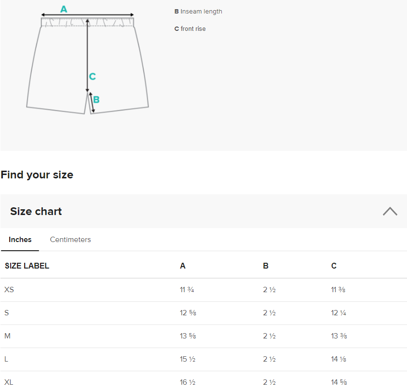Click the XL size row label
This screenshot has width=407, height=391.
[9, 382]
